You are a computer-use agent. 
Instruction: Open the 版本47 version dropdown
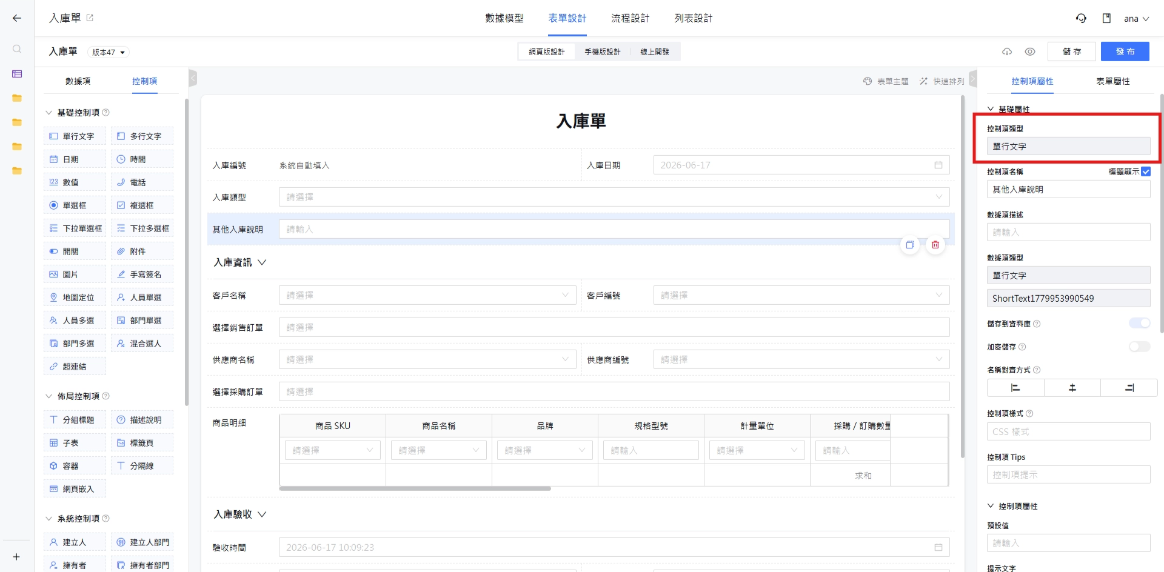click(x=109, y=52)
